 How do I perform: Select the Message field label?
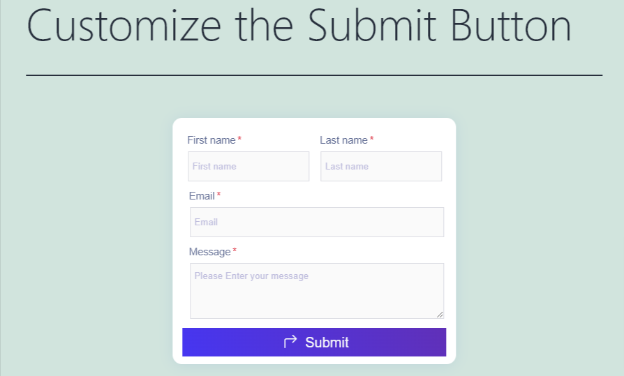click(x=209, y=252)
